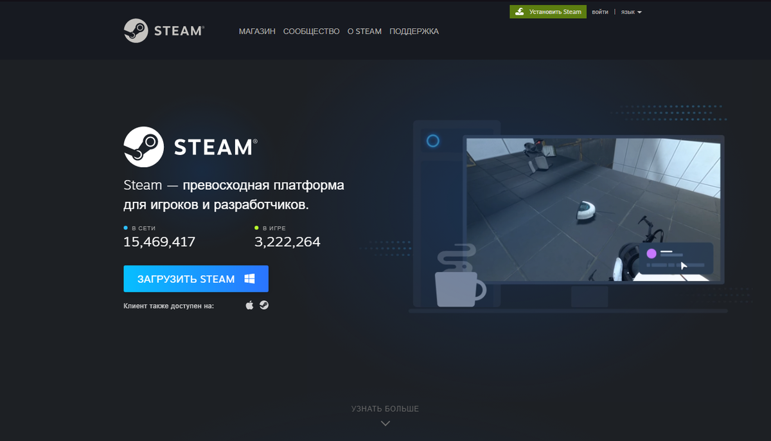This screenshot has height=441, width=771.
Task: Click the Steam logo in the header
Action: coord(164,30)
